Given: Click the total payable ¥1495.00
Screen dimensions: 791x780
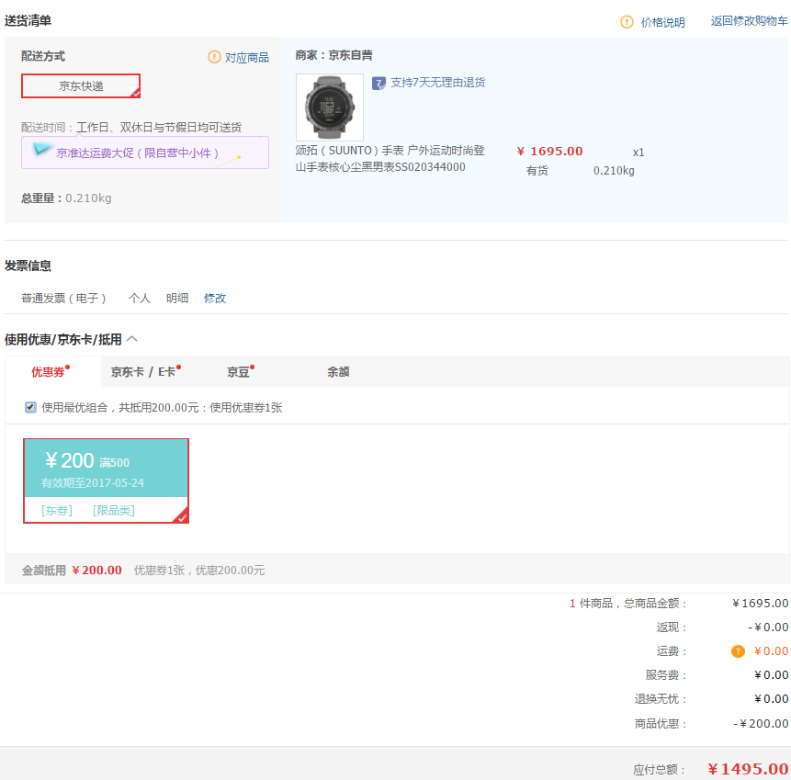Looking at the screenshot, I should click(748, 769).
